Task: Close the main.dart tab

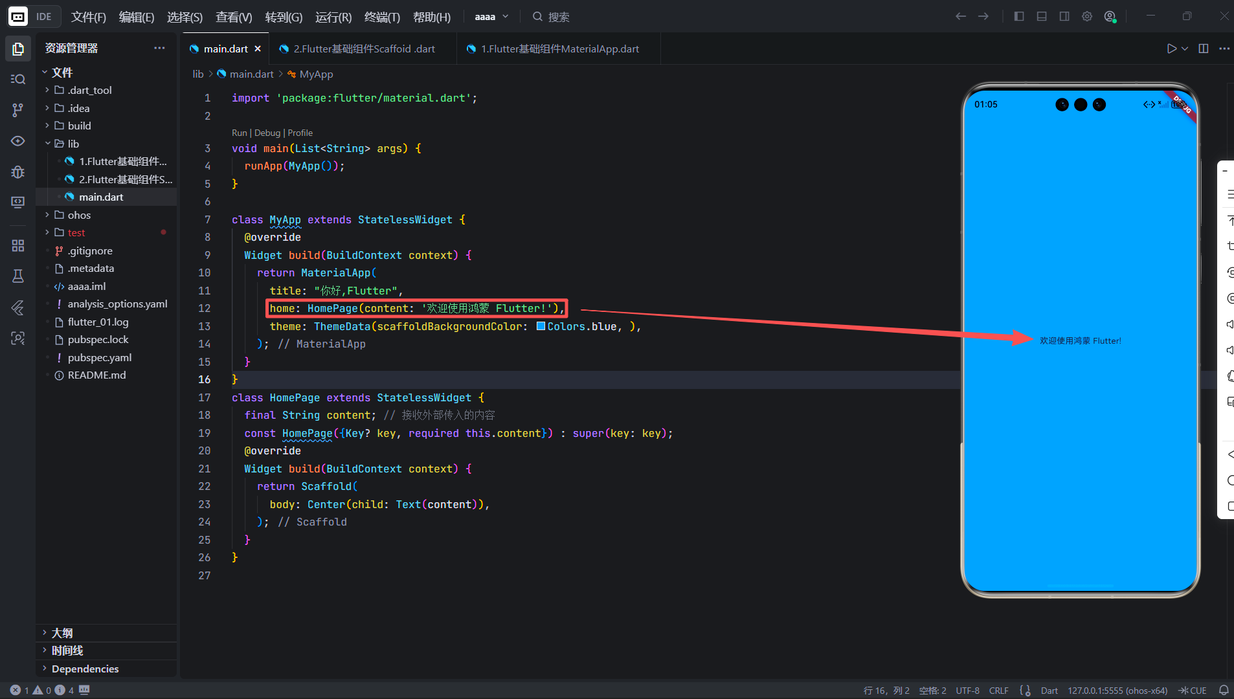Action: pos(258,49)
